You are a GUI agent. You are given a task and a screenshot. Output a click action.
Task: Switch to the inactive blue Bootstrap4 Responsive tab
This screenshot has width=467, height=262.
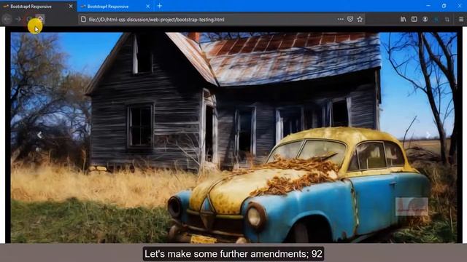pyautogui.click(x=115, y=7)
